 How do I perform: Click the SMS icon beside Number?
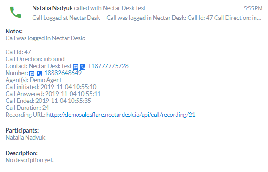(32, 74)
